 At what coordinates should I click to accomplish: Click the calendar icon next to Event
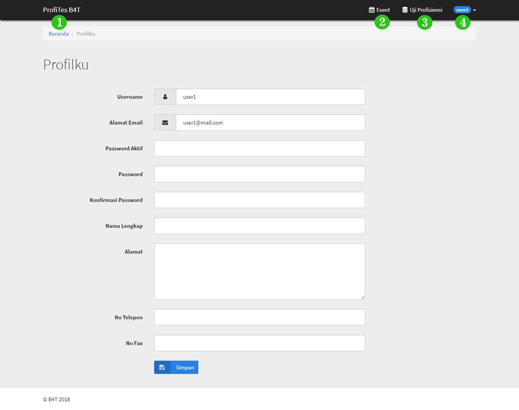[x=372, y=10]
